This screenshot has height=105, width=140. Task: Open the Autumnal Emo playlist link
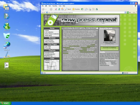pyautogui.click(x=49, y=52)
